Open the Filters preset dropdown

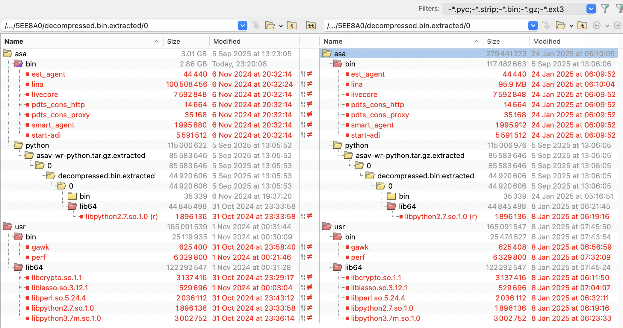pos(591,9)
